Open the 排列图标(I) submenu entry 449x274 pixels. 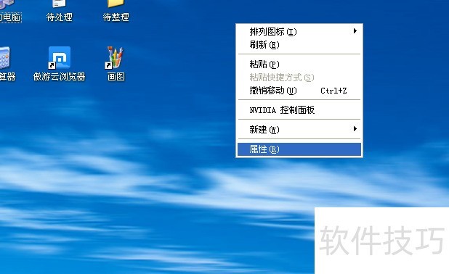[x=299, y=31]
